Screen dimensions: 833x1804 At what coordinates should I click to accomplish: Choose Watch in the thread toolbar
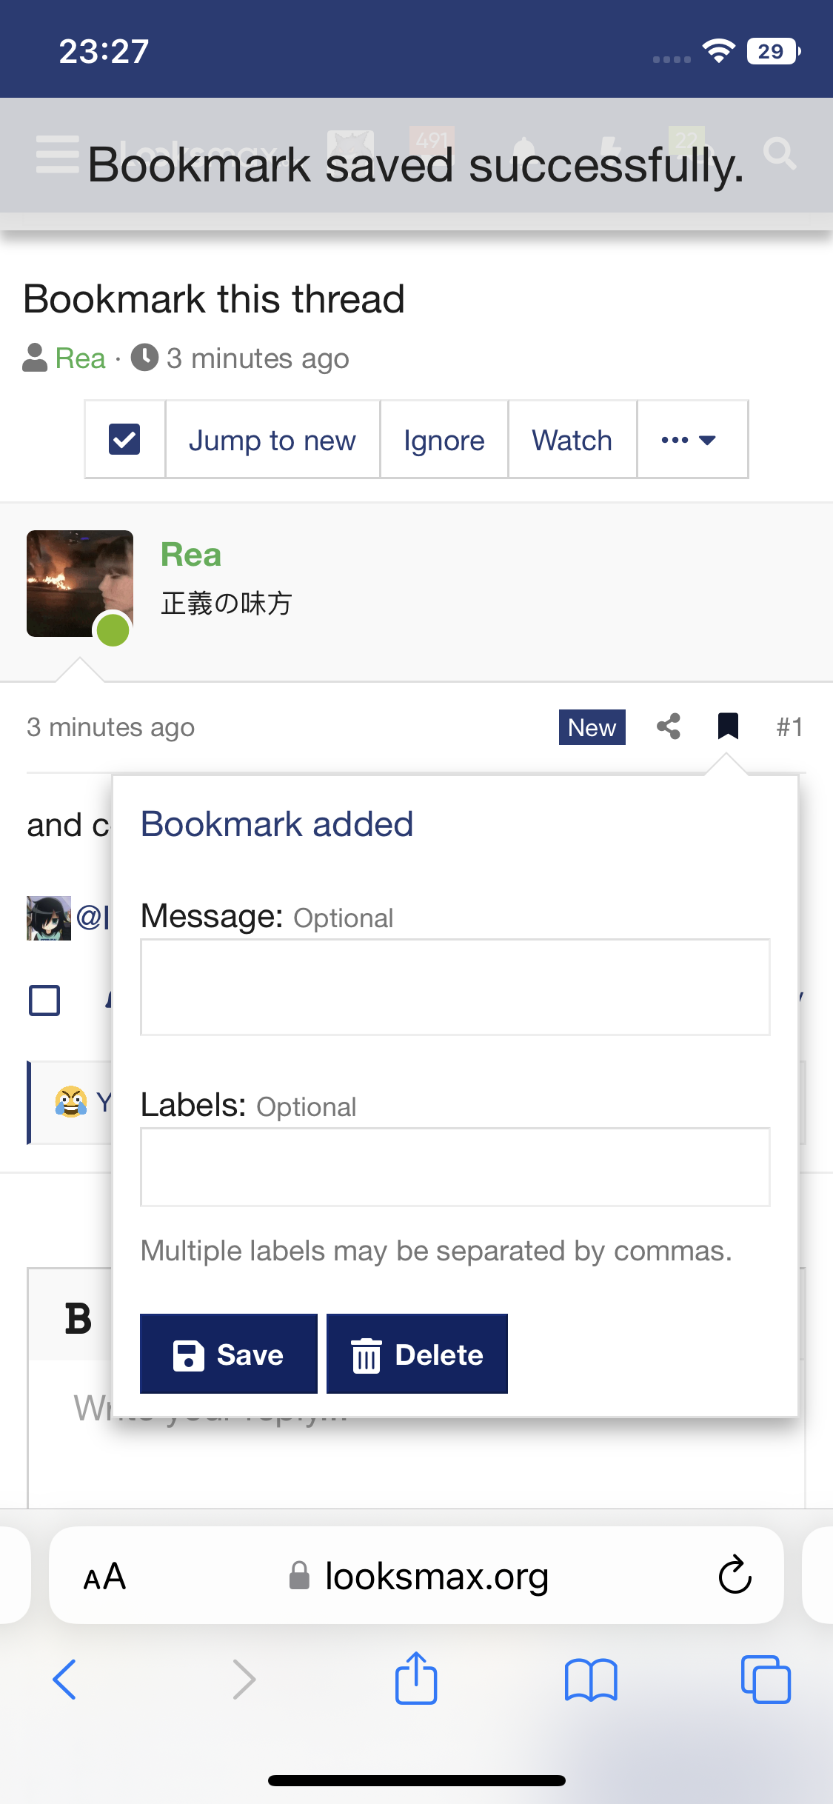pos(572,440)
